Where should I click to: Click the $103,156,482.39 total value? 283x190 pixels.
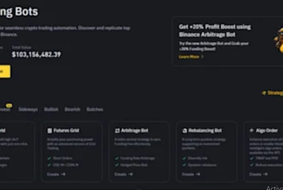[x=36, y=55]
